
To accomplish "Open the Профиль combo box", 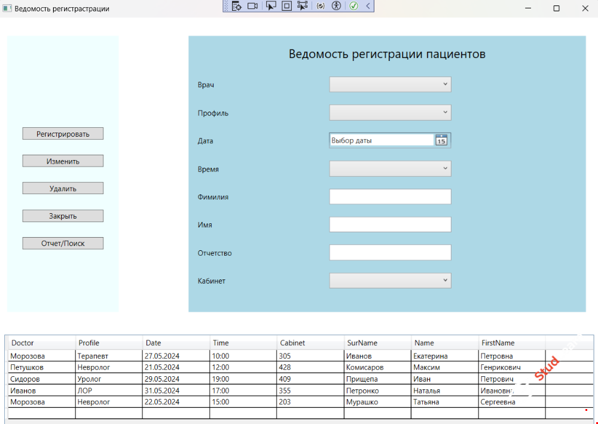I will point(390,113).
